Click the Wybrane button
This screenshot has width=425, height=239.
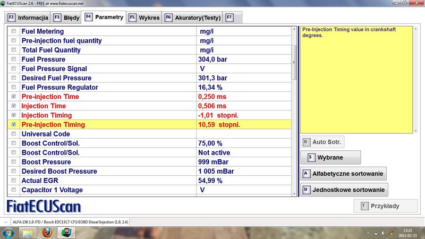pos(330,158)
